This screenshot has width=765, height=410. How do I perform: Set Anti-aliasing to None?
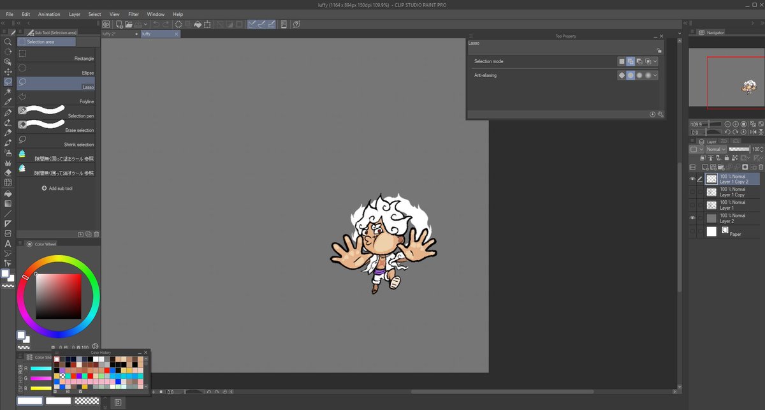click(x=622, y=75)
